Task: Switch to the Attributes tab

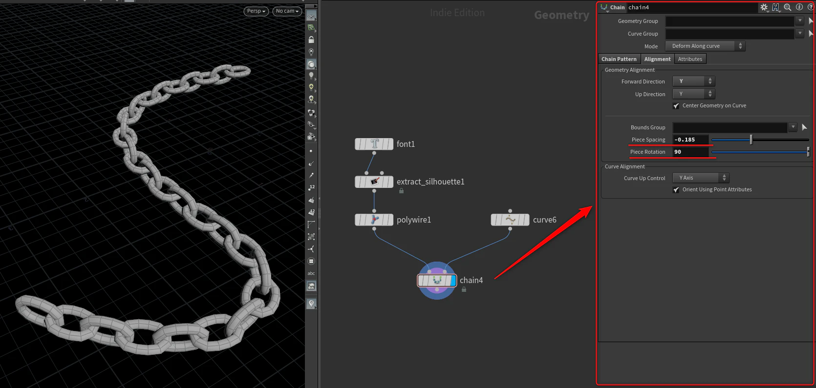Action: tap(690, 59)
